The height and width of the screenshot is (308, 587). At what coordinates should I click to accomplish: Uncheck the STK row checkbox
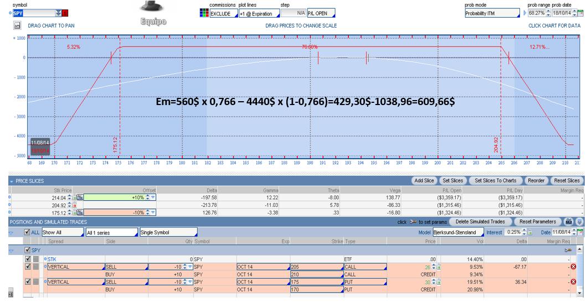tap(28, 259)
